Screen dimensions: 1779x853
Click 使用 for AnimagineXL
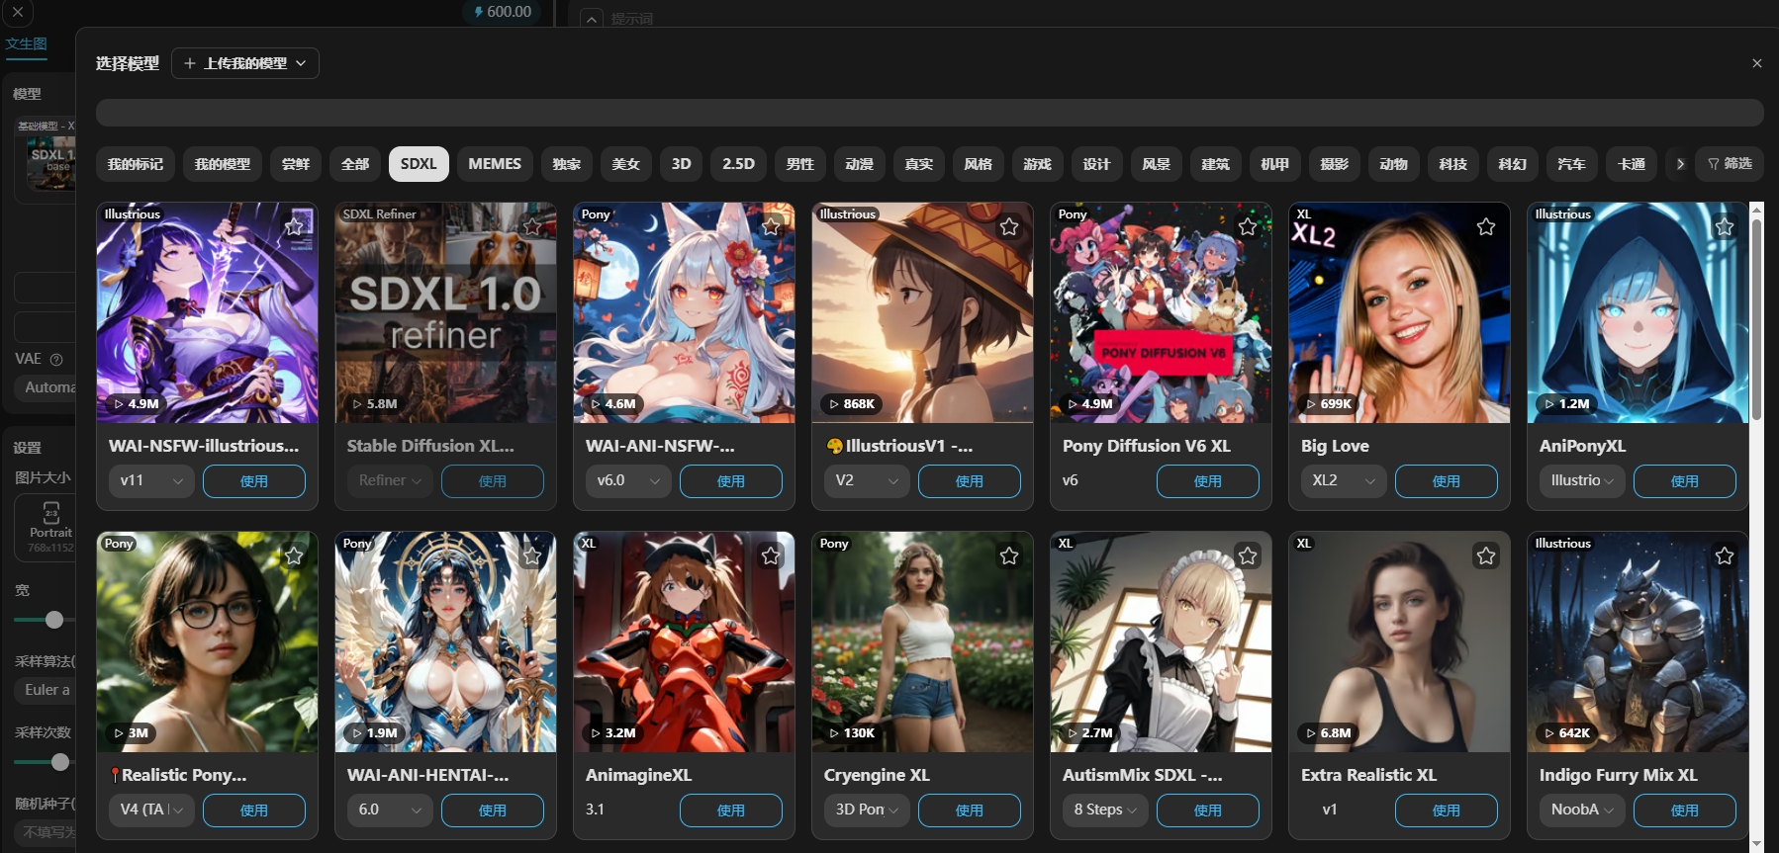731,810
